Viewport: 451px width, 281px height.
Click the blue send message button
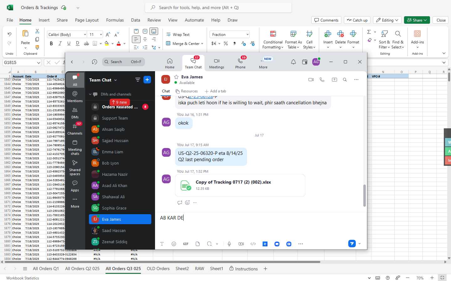tap(352, 244)
